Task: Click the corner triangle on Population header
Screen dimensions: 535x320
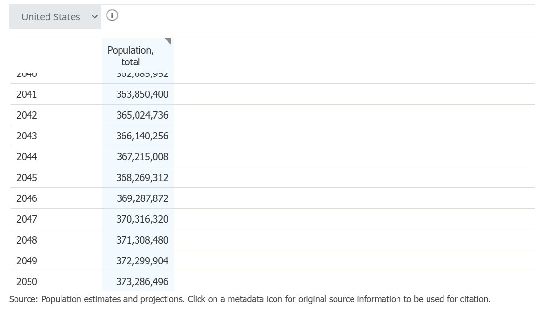Action: (x=168, y=41)
